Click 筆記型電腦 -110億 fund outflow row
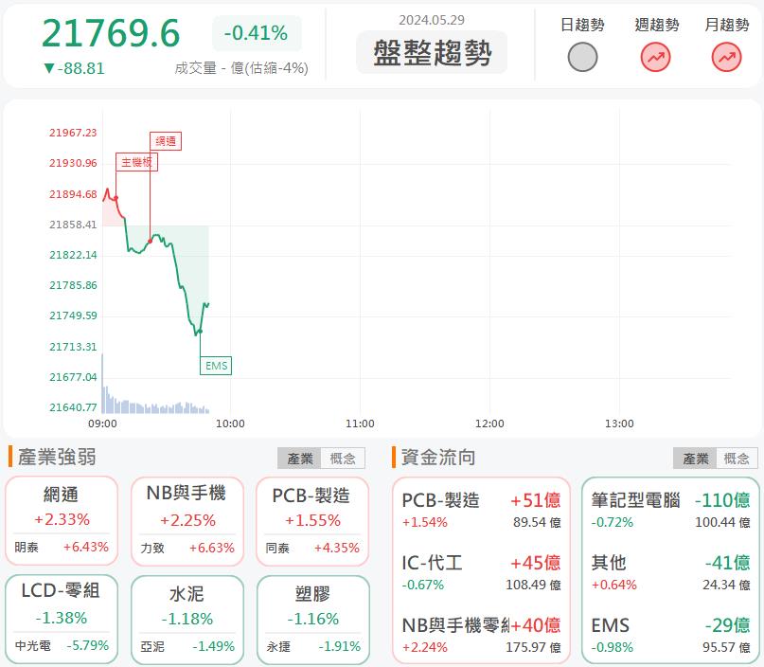Image resolution: width=764 pixels, height=667 pixels. (670, 510)
